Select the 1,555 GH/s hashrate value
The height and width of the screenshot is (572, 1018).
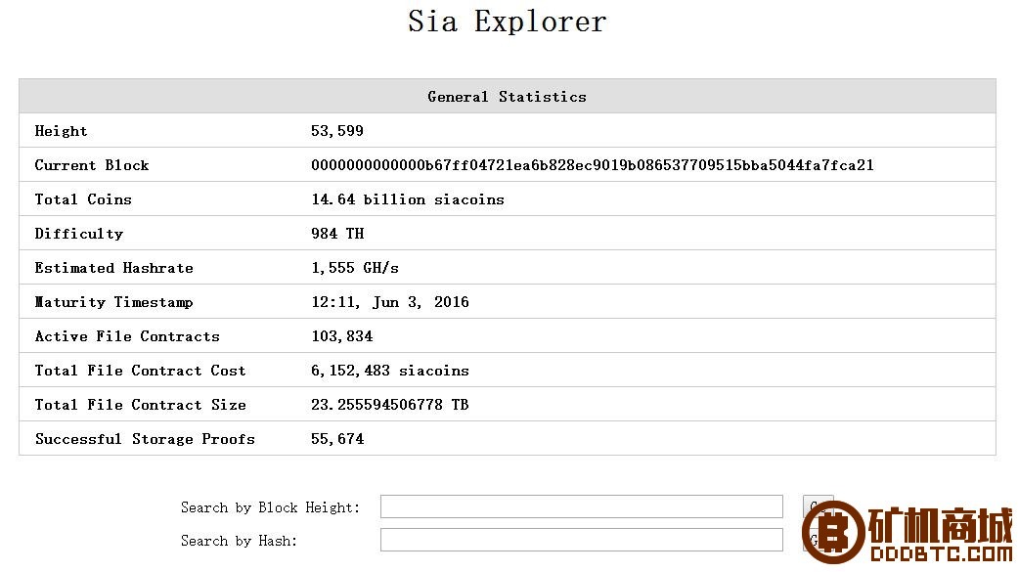[354, 268]
